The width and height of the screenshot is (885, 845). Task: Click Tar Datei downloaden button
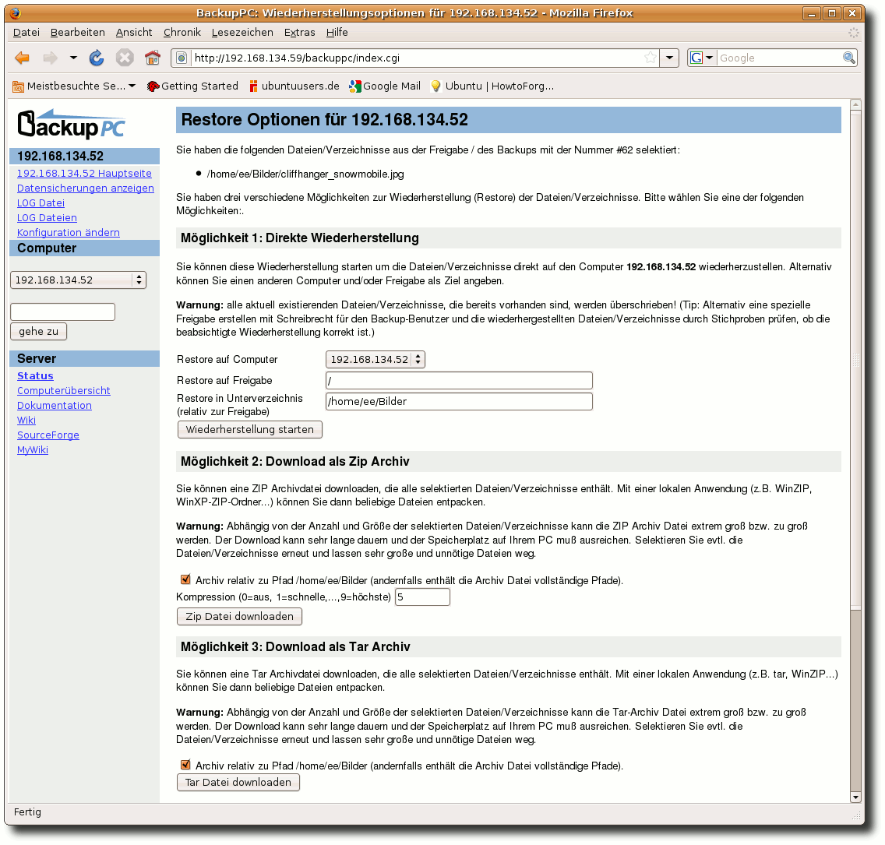[x=238, y=782]
